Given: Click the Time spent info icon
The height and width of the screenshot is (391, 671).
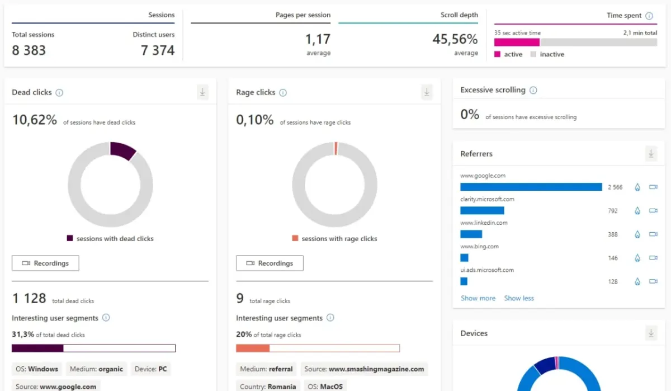Looking at the screenshot, I should 649,16.
